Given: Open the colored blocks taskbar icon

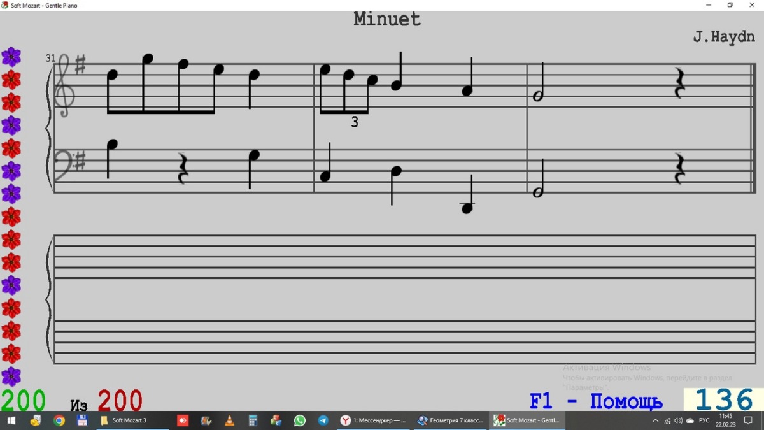Looking at the screenshot, I should point(276,420).
